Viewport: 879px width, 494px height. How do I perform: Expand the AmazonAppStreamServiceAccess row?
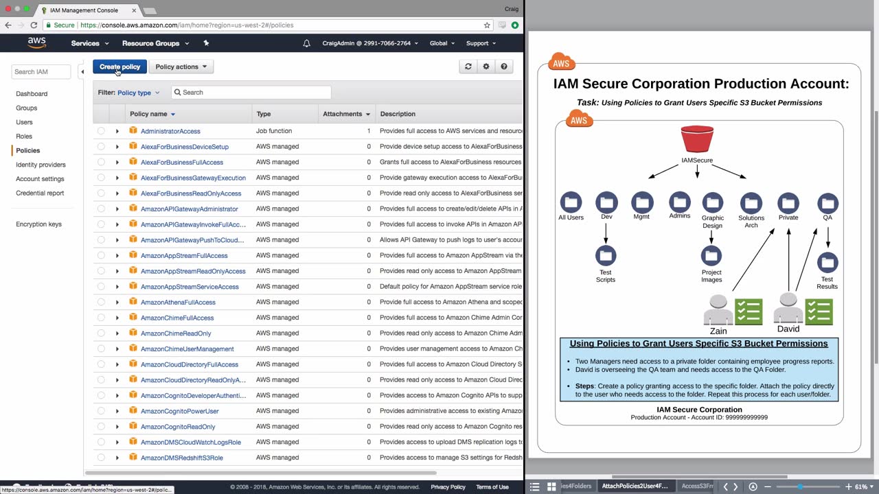point(117,287)
